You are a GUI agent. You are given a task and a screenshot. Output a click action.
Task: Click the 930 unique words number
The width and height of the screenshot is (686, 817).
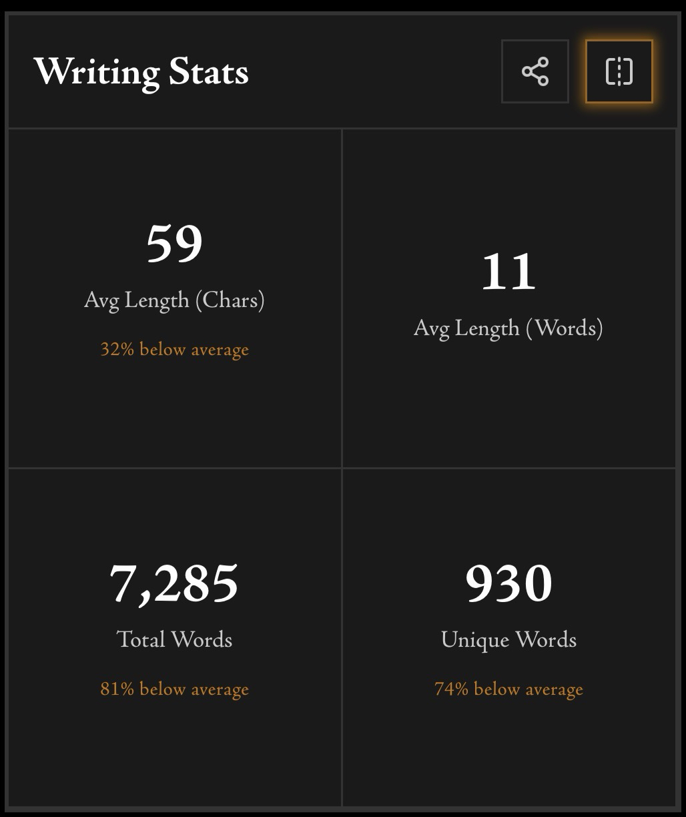(x=508, y=583)
